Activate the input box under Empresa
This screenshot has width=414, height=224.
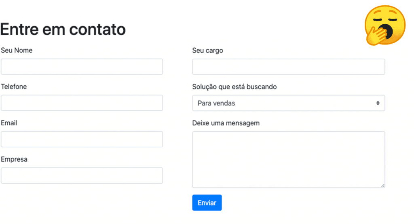(82, 175)
